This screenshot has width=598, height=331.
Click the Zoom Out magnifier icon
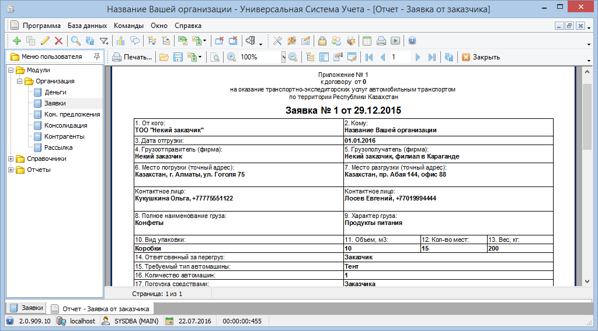293,57
